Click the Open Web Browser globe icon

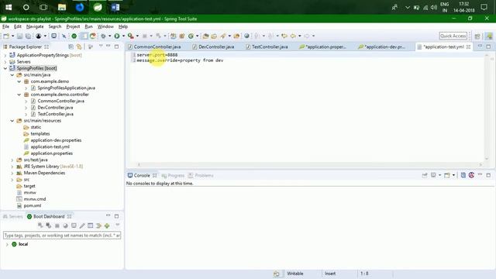pos(246,36)
